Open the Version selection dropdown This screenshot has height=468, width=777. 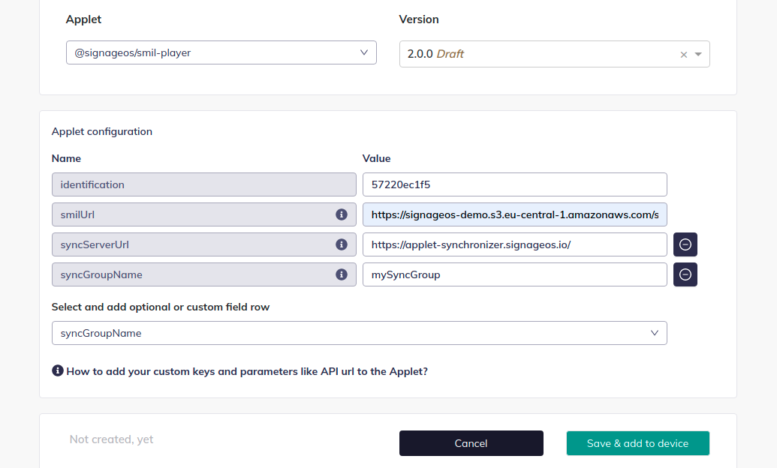554,53
